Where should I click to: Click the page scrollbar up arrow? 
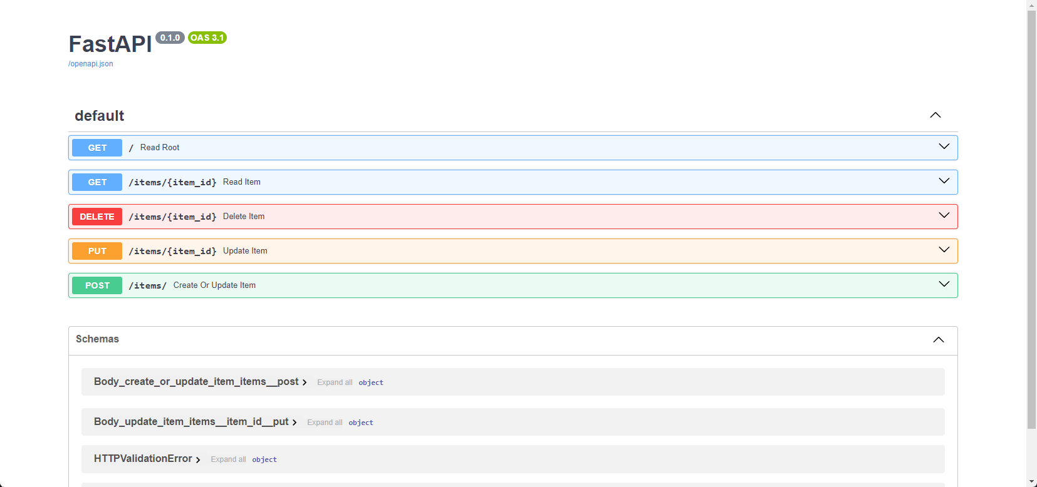1032,5
